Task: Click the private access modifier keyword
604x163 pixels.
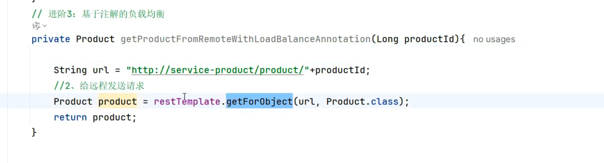Action: [x=51, y=39]
